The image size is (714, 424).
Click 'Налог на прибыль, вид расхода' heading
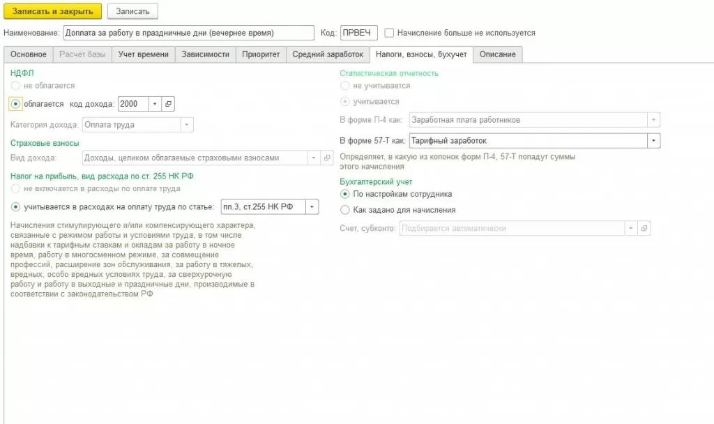pyautogui.click(x=102, y=176)
